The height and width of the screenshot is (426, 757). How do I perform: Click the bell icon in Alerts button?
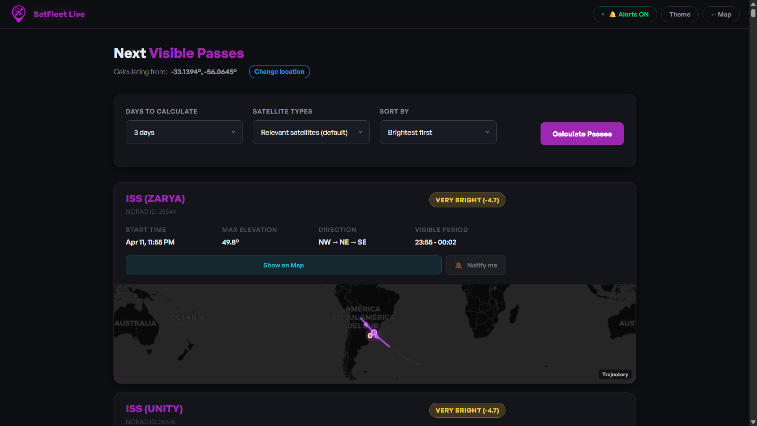pos(612,14)
